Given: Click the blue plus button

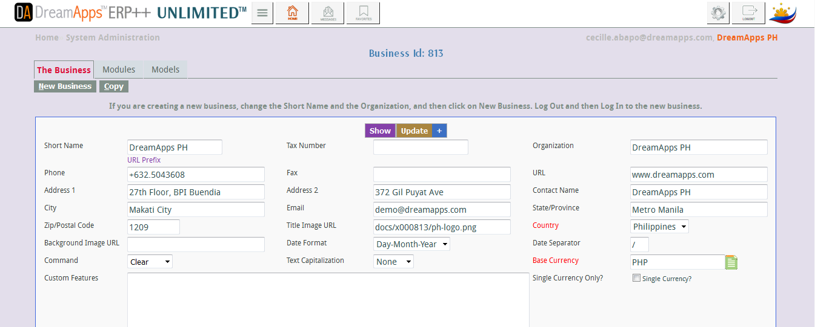Looking at the screenshot, I should [440, 131].
